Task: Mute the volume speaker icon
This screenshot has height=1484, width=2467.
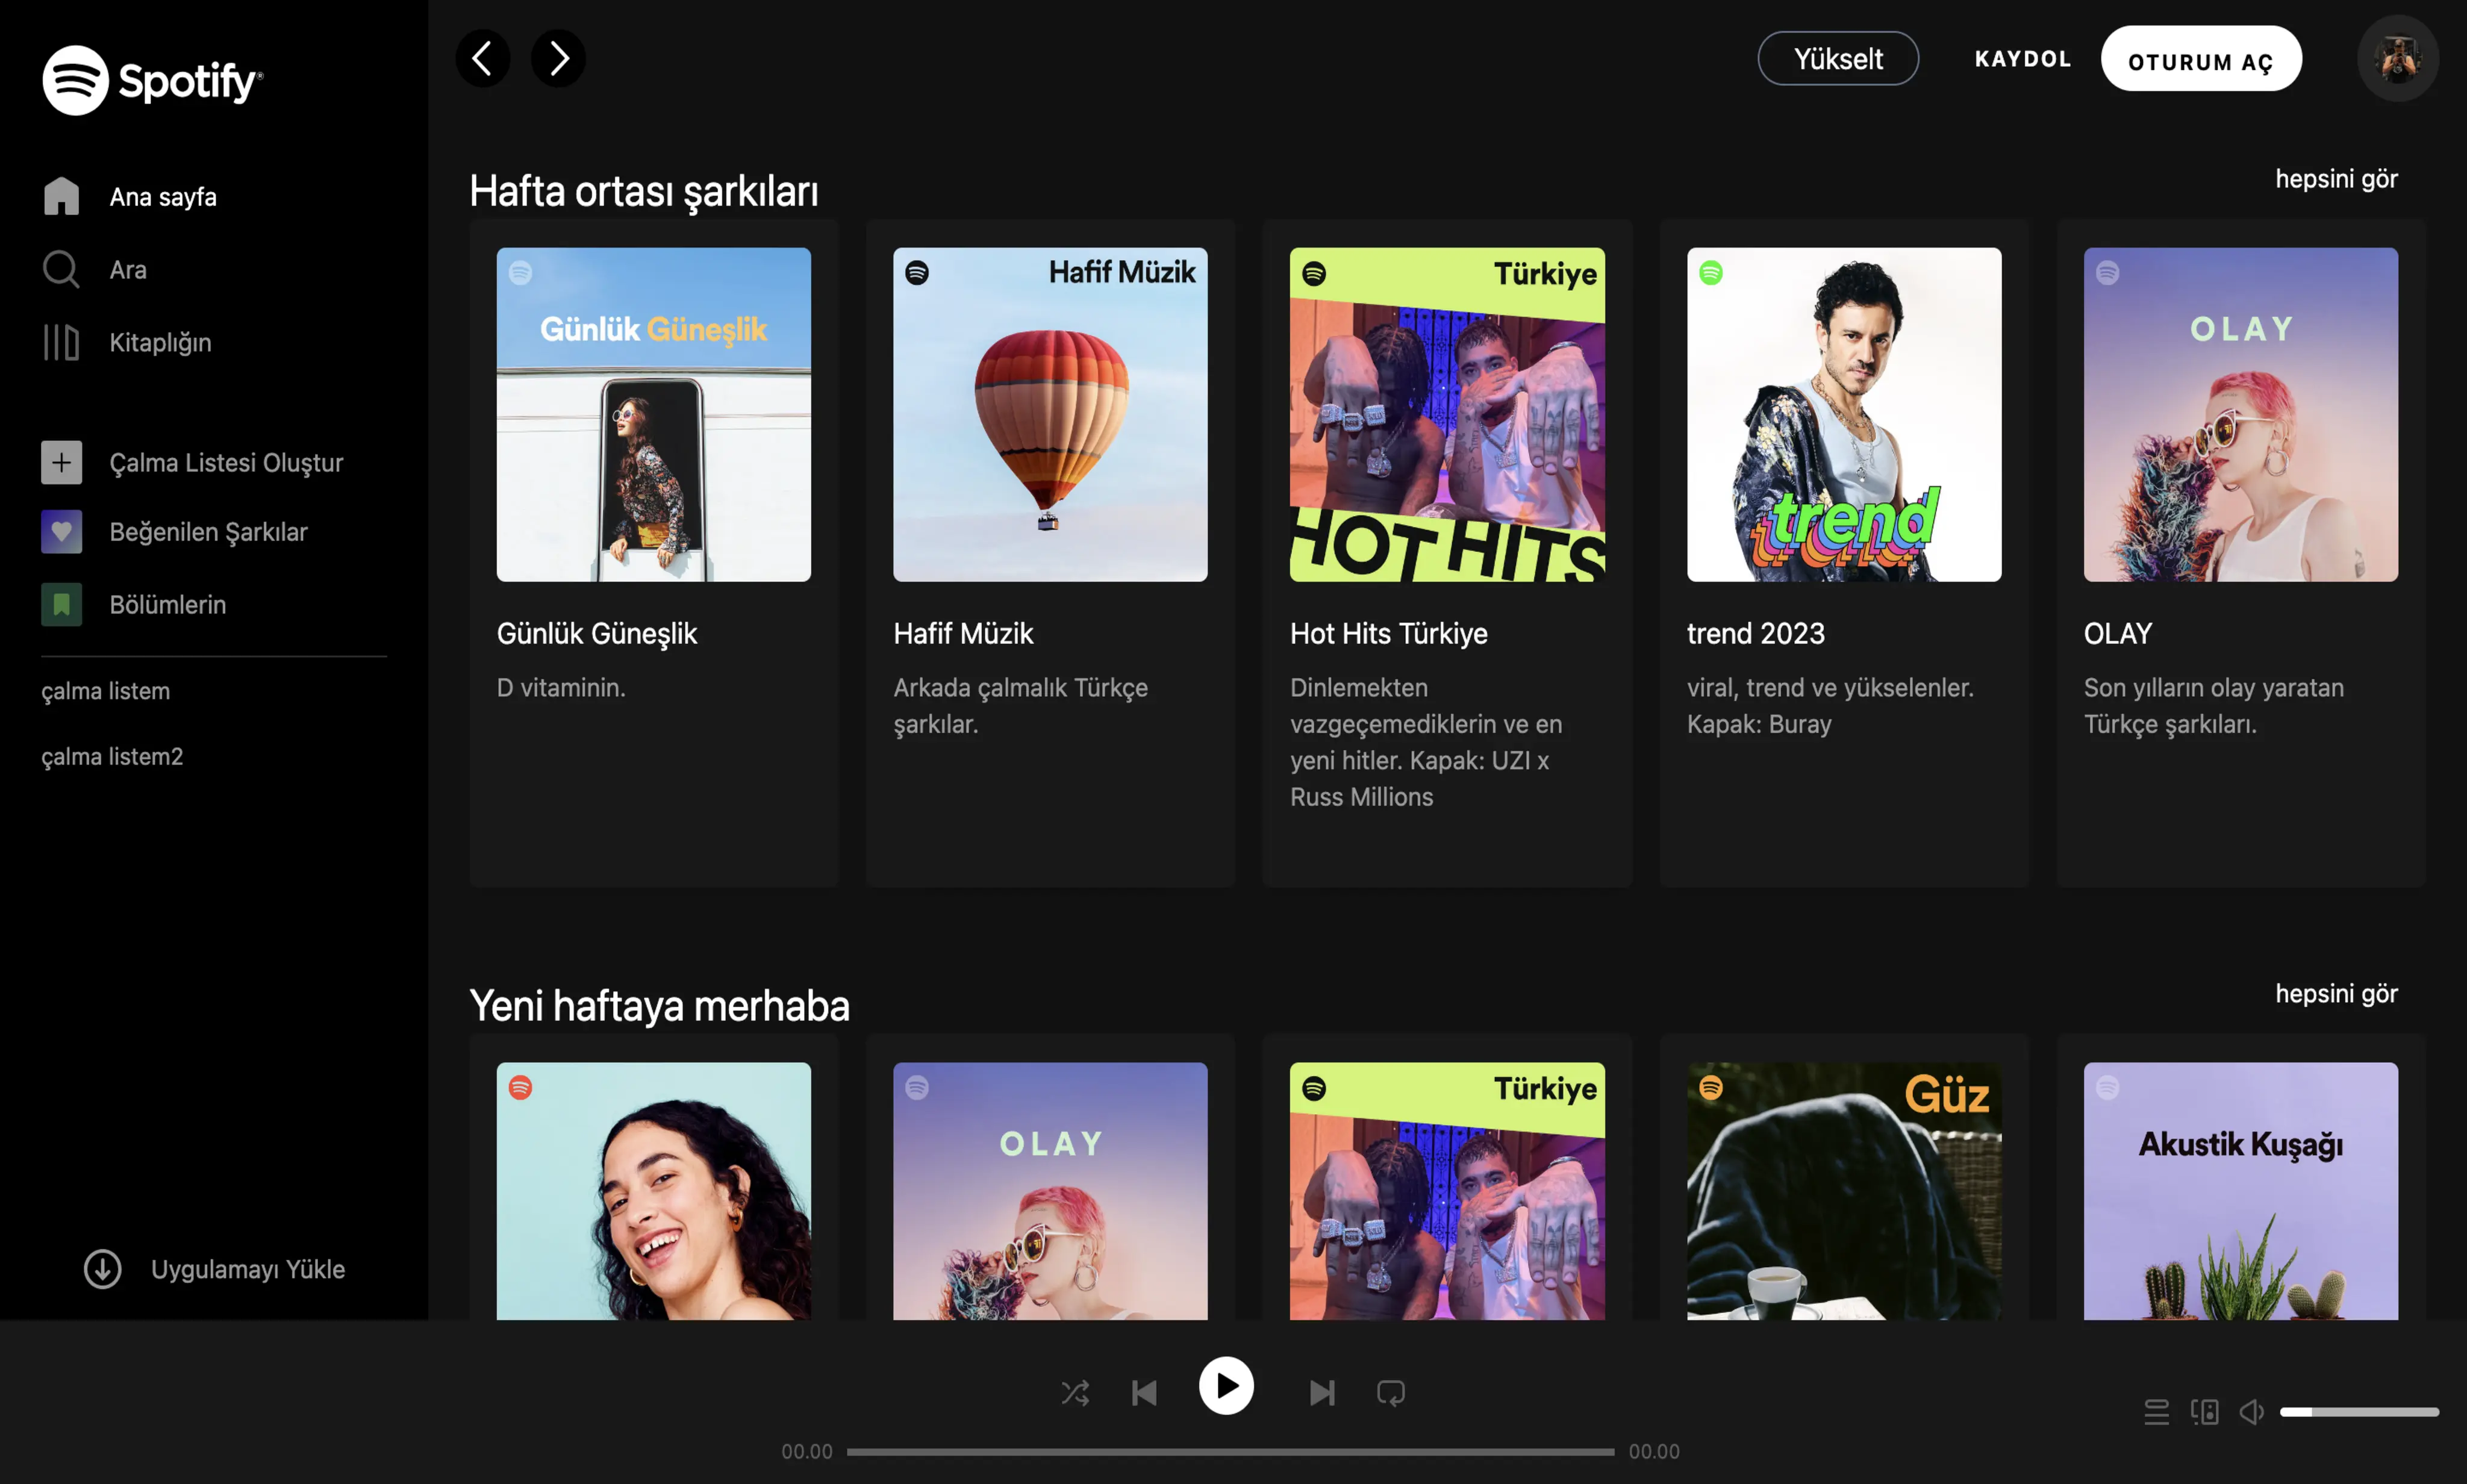Action: pos(2251,1411)
